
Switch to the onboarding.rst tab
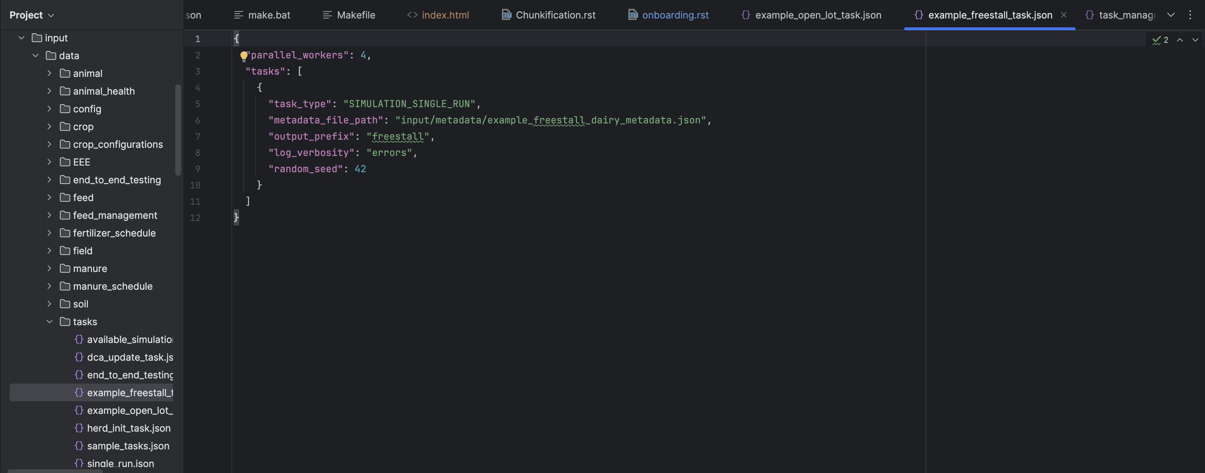click(675, 15)
